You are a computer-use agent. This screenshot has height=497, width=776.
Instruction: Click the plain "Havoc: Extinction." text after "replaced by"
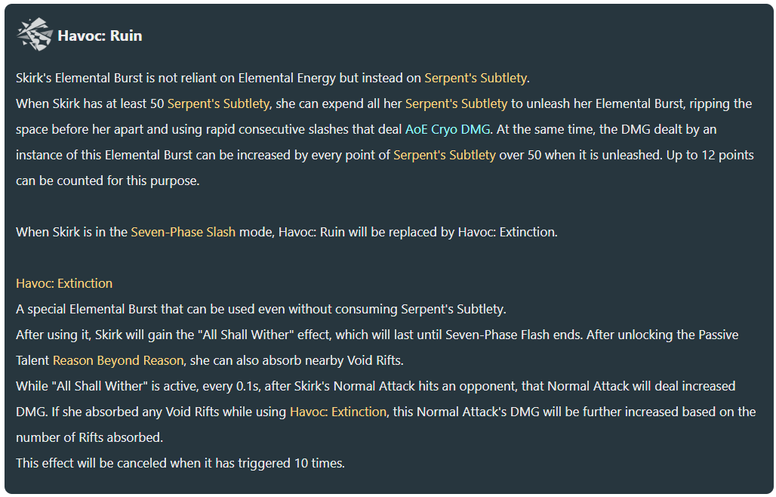click(508, 232)
